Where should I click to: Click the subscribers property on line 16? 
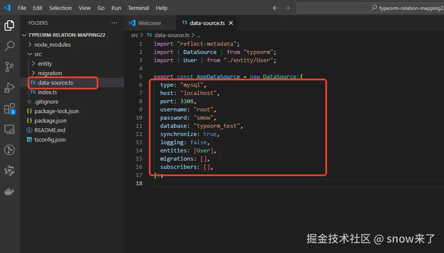[x=178, y=167]
